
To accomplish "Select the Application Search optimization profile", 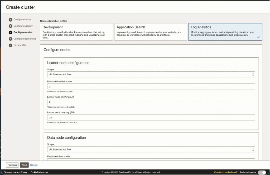I will (150, 32).
